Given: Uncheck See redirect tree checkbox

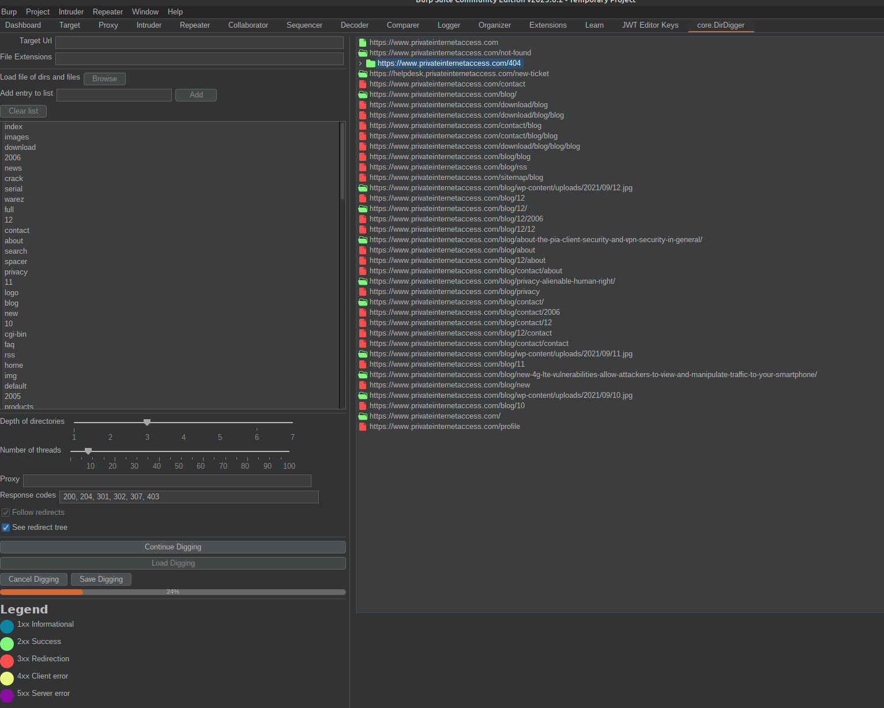Looking at the screenshot, I should [x=6, y=528].
